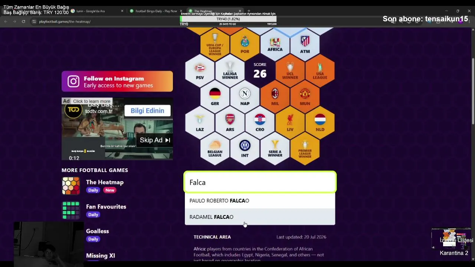The height and width of the screenshot is (267, 475).
Task: Select the USA League hexagon
Action: (320, 70)
